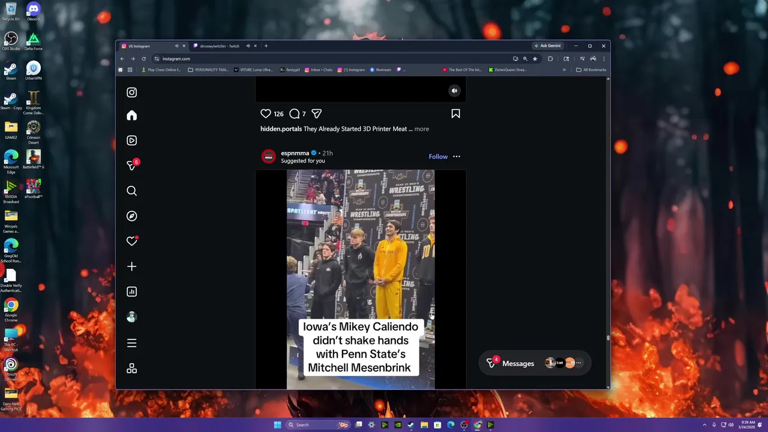Open Instagram Home from sidebar
This screenshot has height=432, width=768.
pyautogui.click(x=131, y=115)
